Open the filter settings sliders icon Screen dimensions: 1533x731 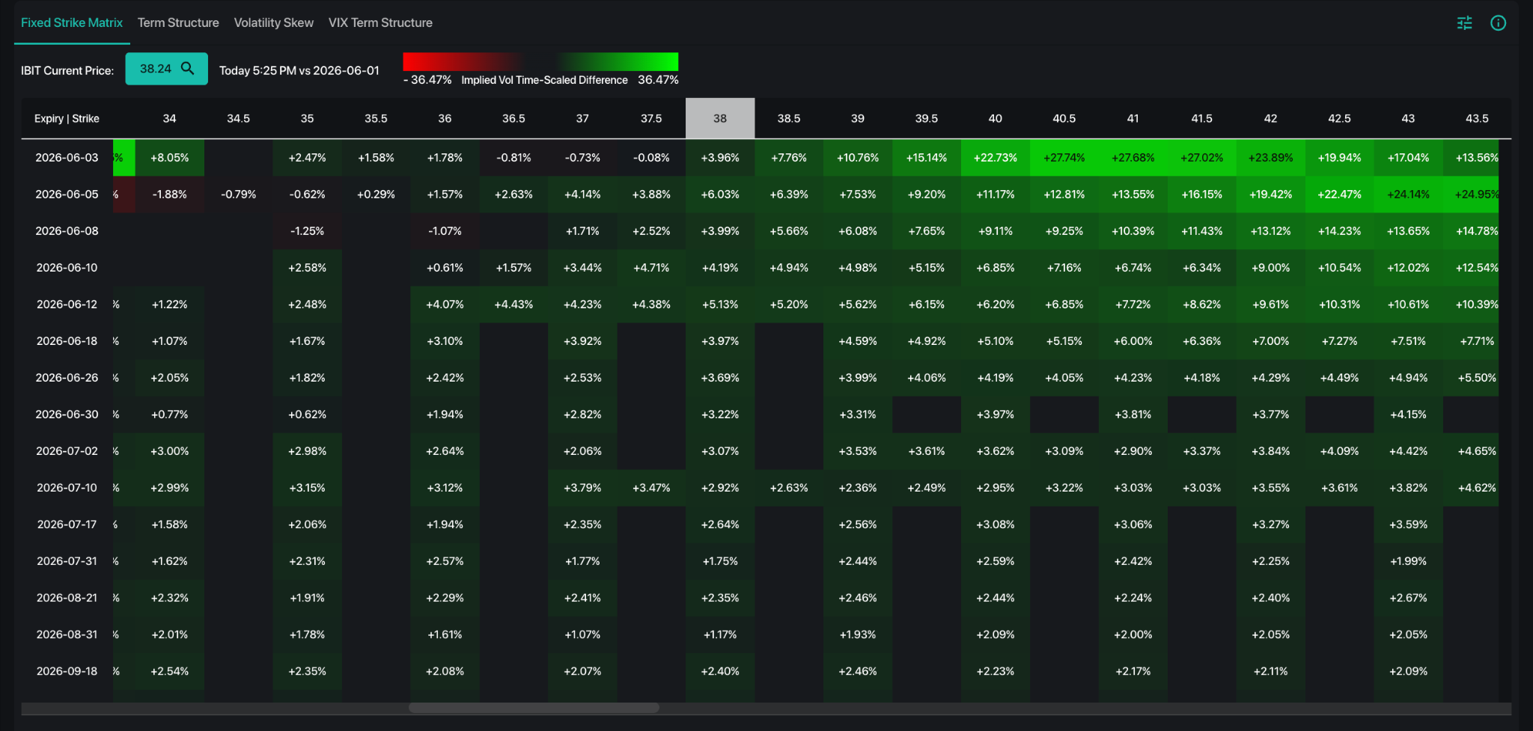1464,23
